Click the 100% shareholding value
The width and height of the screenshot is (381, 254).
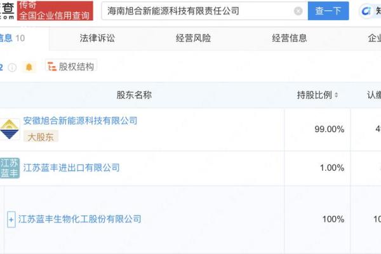coord(333,219)
